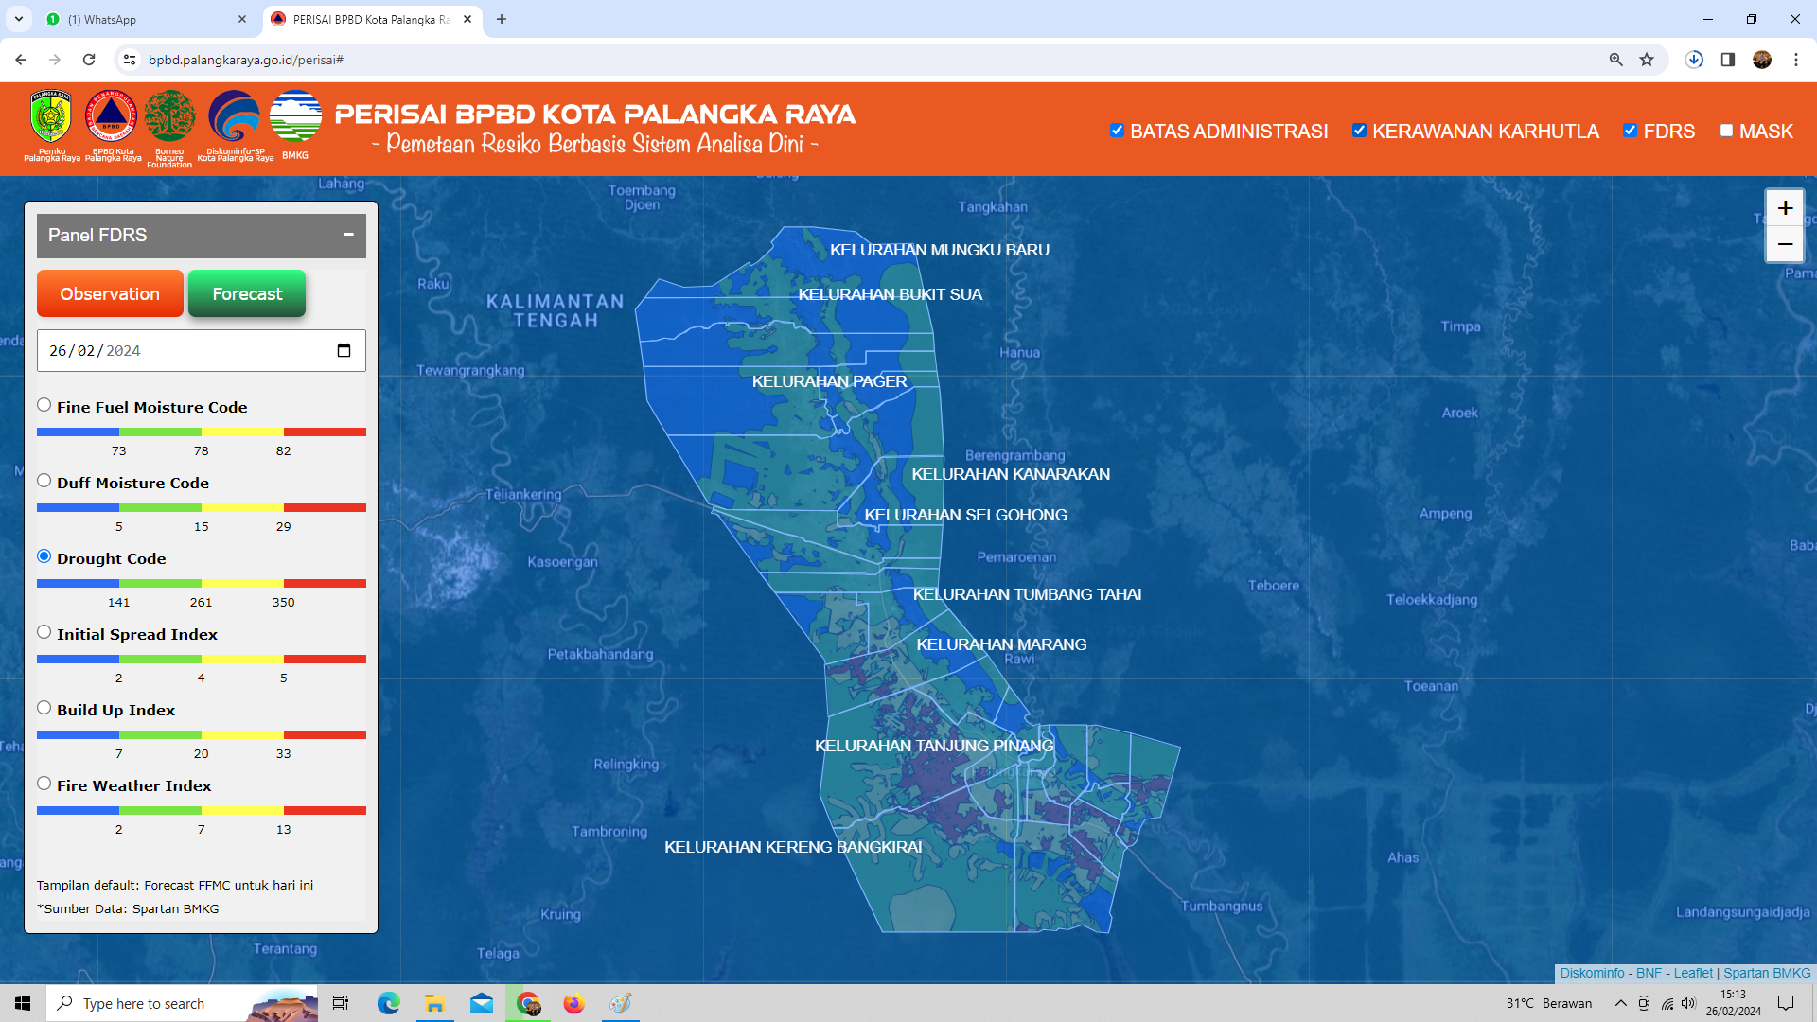The image size is (1817, 1022).
Task: Reload the PERISAI page
Action: 89,60
